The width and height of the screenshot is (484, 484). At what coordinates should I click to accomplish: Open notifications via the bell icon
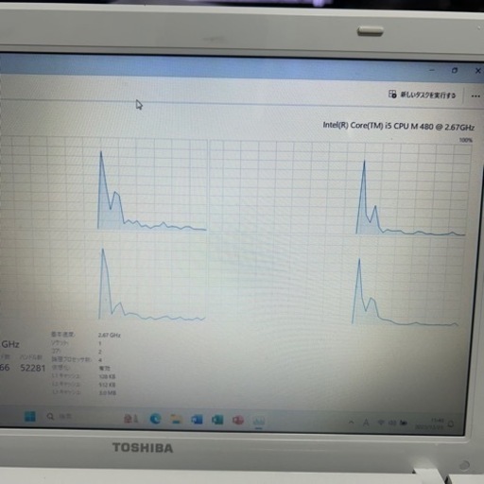451,424
